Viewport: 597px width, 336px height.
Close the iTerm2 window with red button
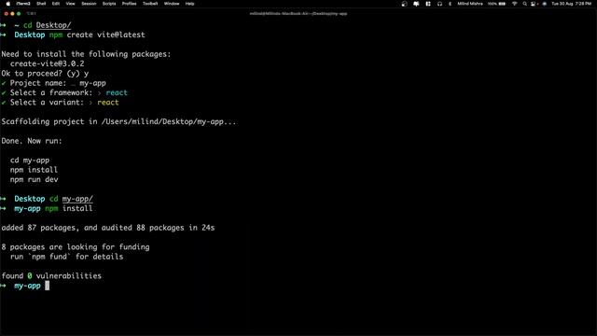pyautogui.click(x=7, y=14)
